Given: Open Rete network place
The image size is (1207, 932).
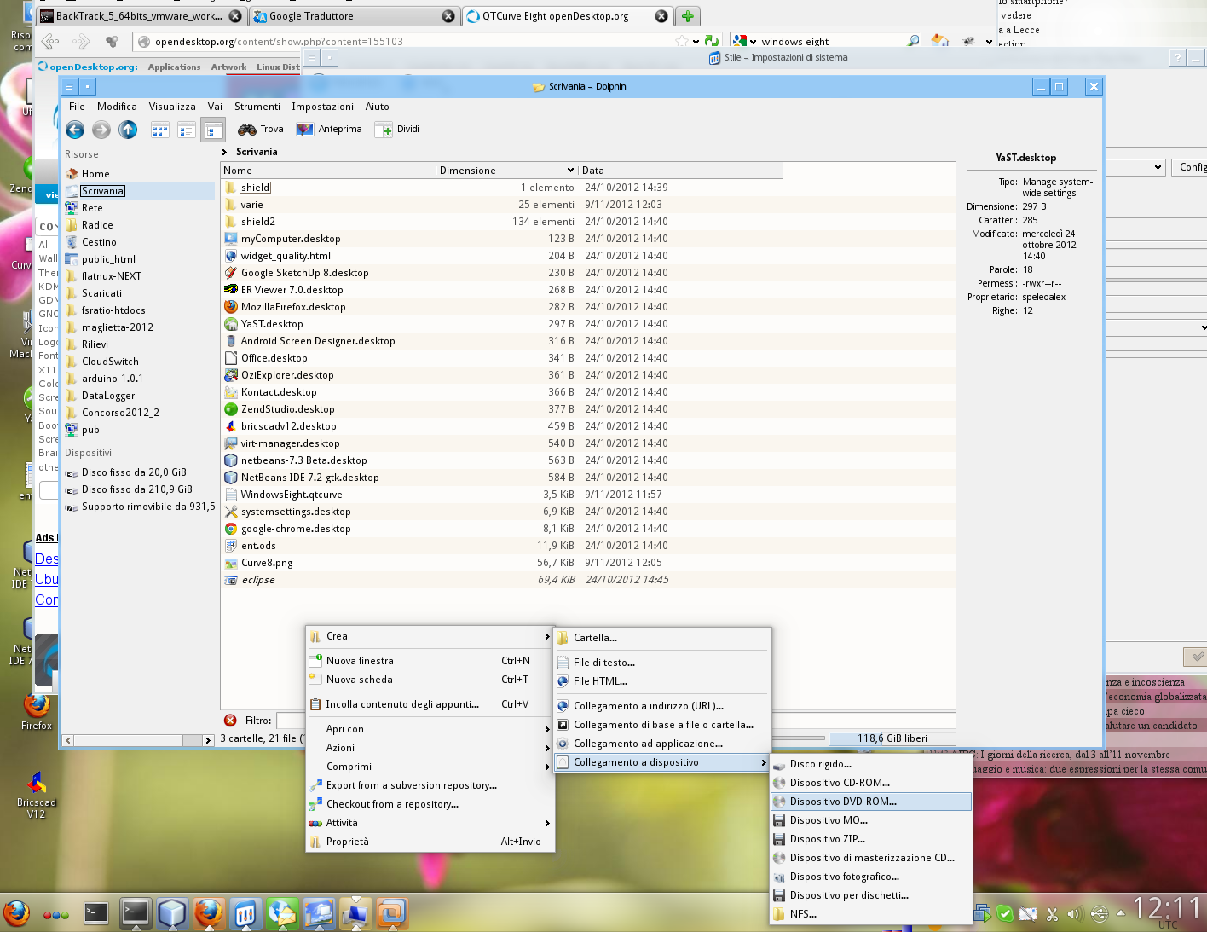Looking at the screenshot, I should click(x=92, y=208).
